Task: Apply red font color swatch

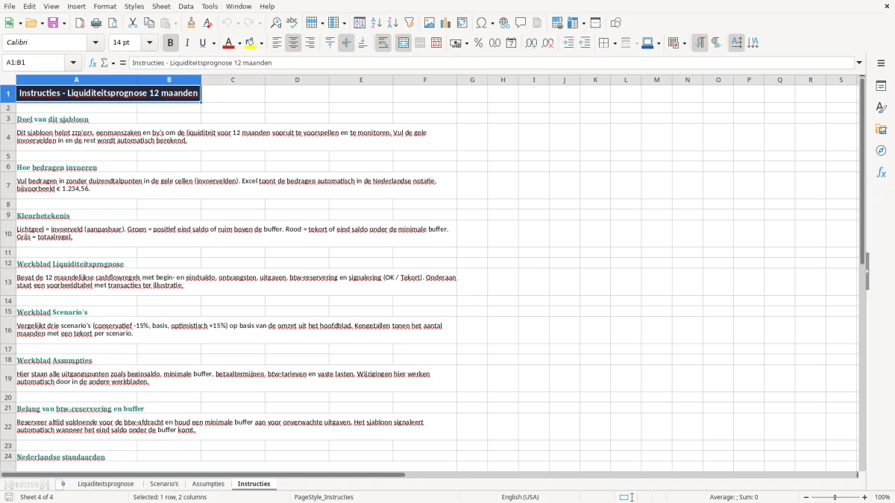Action: point(228,43)
